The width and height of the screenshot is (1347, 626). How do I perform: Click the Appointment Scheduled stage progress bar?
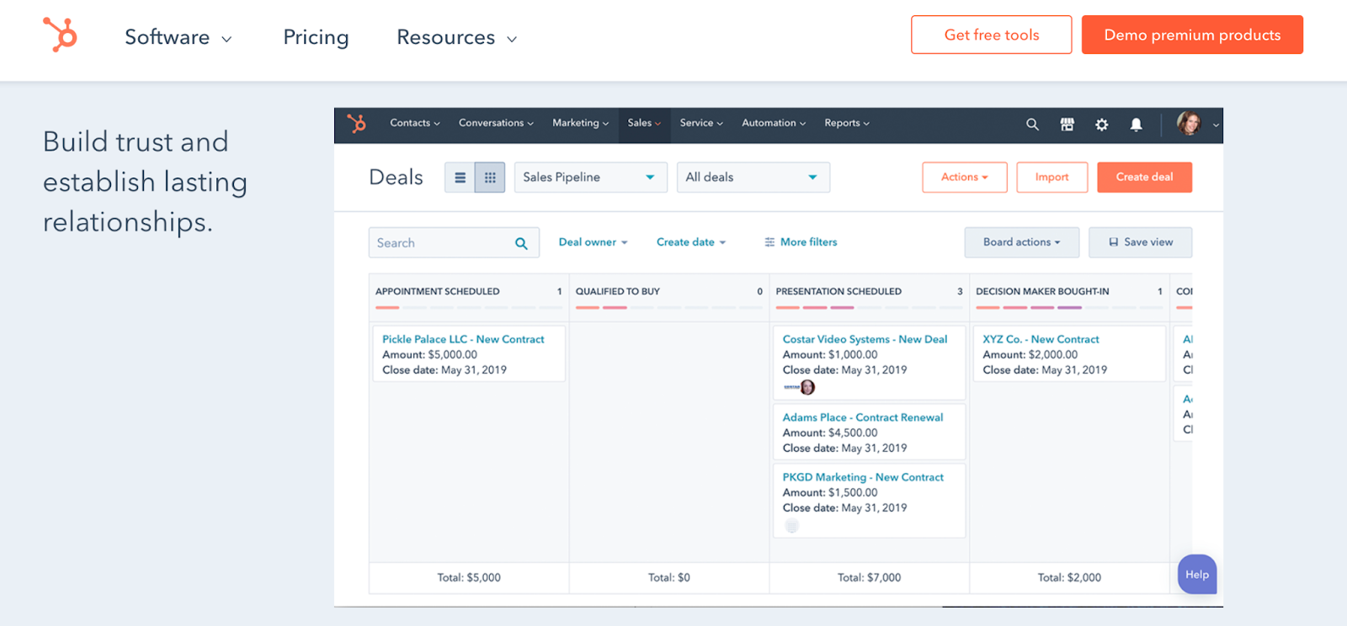(x=469, y=308)
